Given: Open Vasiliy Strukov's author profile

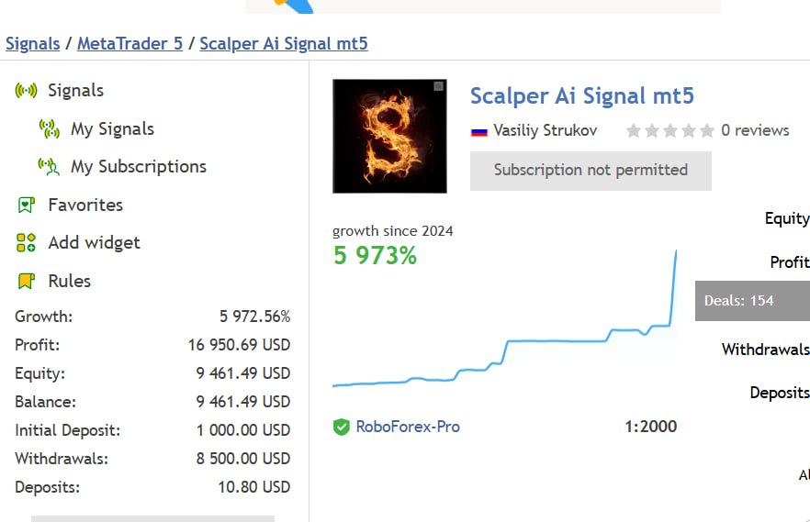Looking at the screenshot, I should tap(545, 130).
